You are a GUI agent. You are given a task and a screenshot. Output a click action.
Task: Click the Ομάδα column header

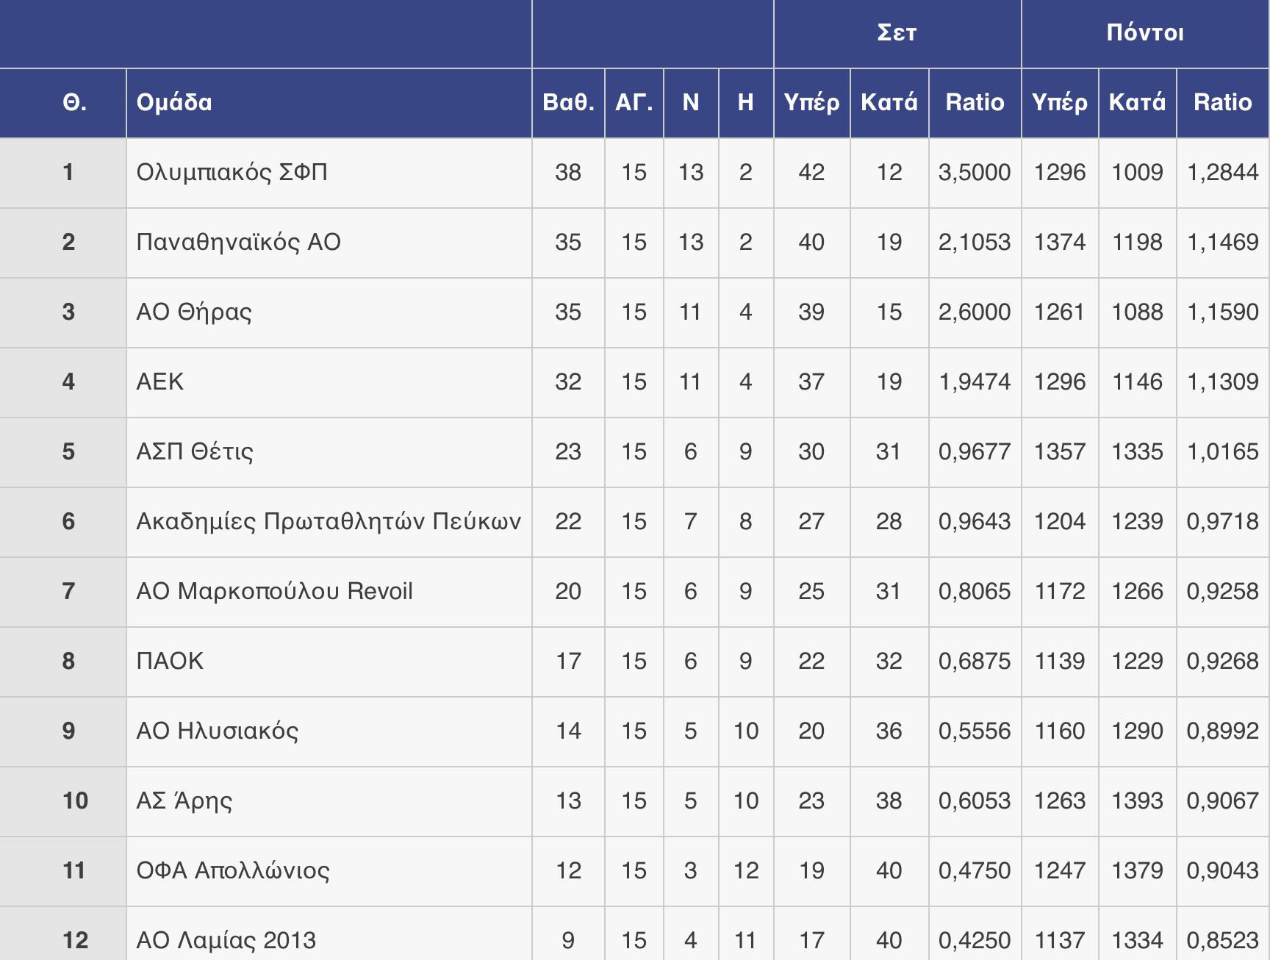174,102
